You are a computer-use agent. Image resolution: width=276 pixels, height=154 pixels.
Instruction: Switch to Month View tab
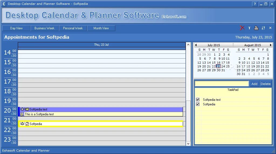pyautogui.click(x=101, y=28)
